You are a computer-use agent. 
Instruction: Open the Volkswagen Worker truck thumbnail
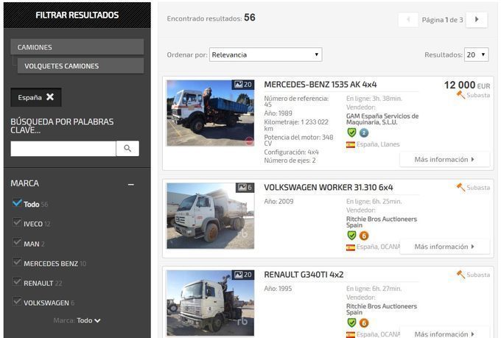pyautogui.click(x=210, y=216)
